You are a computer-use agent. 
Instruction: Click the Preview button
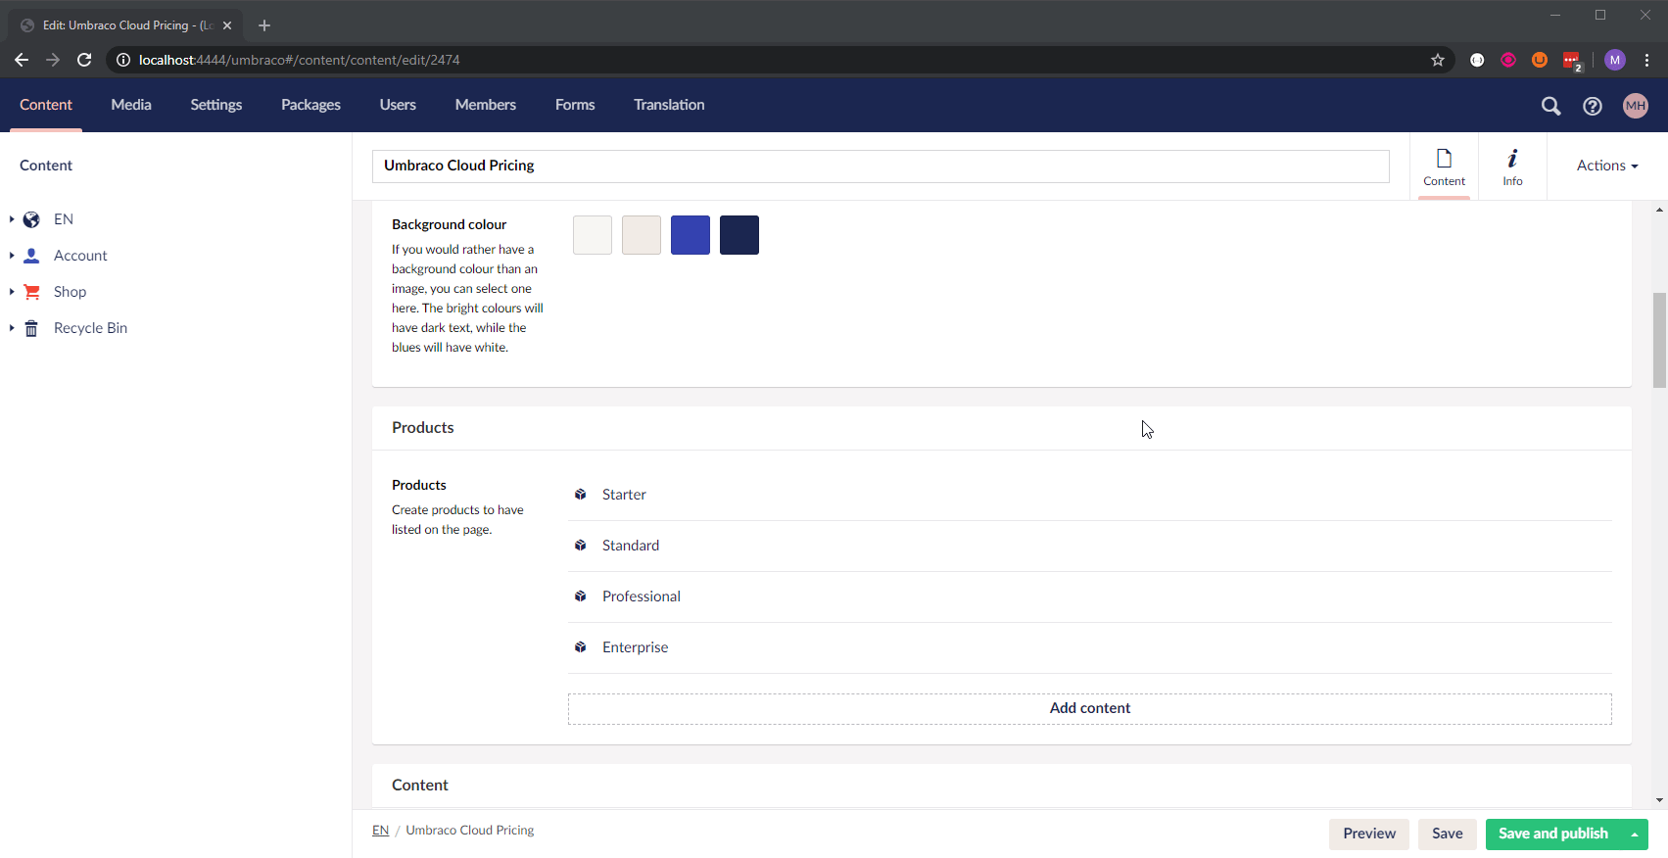tap(1369, 834)
